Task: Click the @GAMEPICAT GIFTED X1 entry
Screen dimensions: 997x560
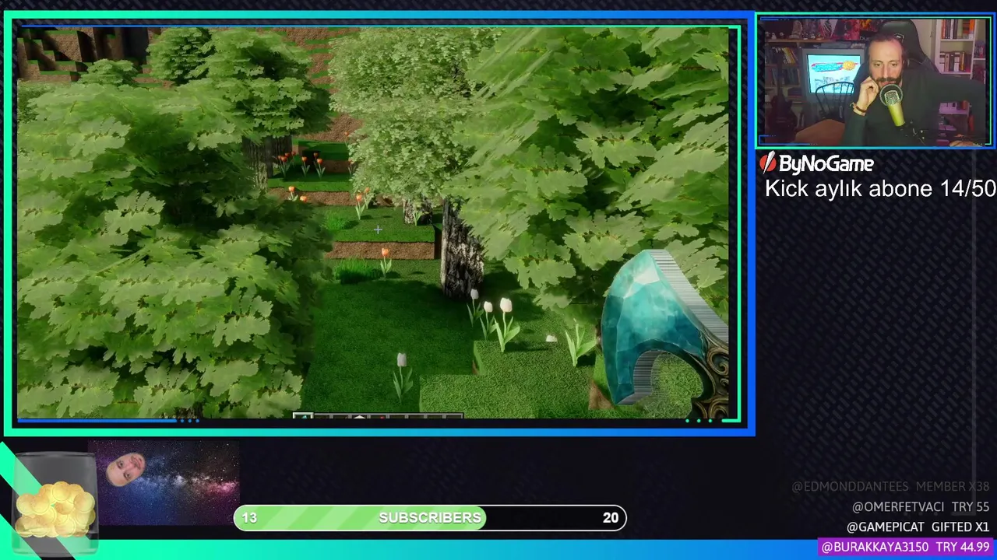Action: pos(918,527)
